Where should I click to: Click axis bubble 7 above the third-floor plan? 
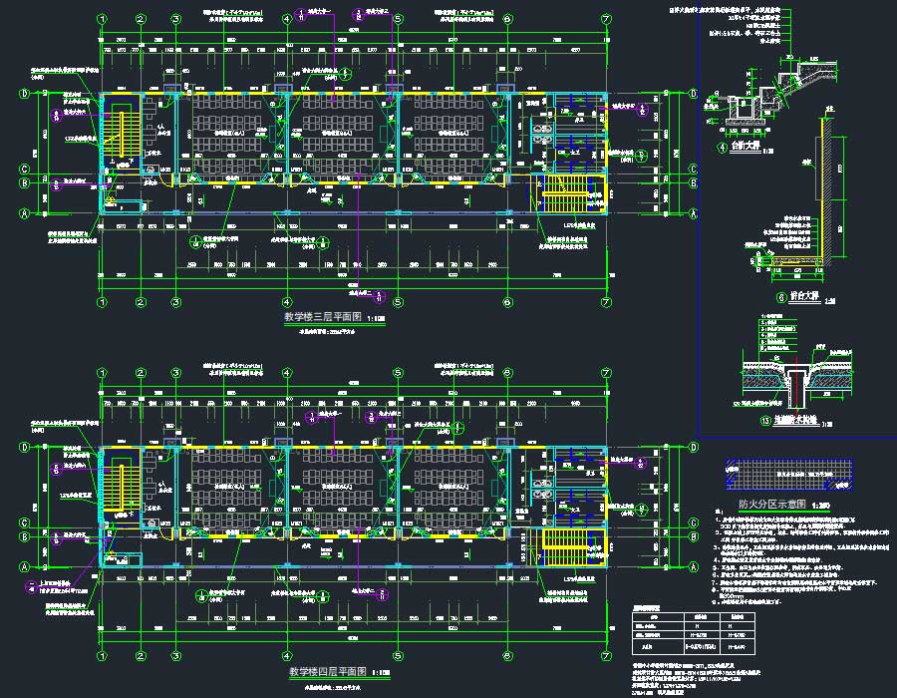[606, 19]
